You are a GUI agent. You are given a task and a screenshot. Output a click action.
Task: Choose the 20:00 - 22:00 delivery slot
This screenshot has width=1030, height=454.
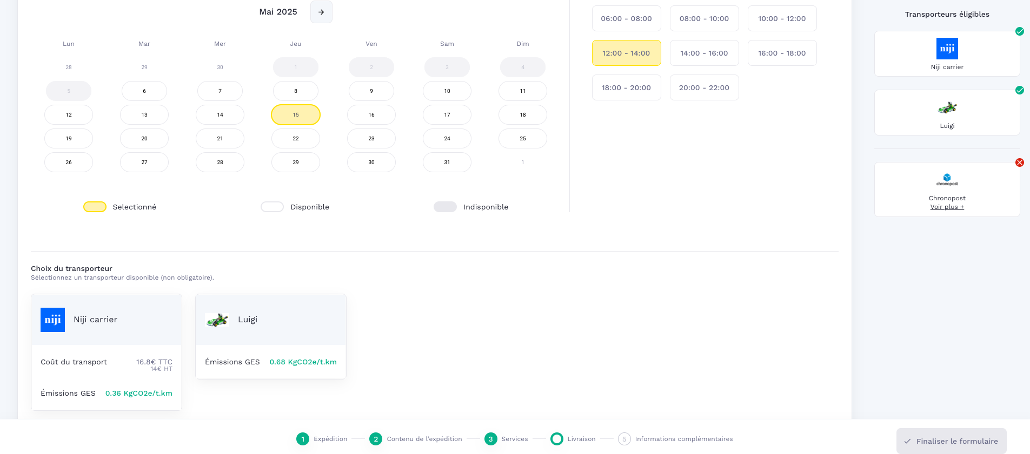point(704,87)
